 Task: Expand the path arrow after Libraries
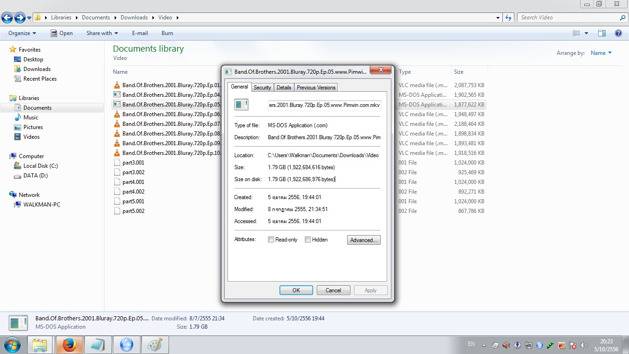click(x=77, y=18)
